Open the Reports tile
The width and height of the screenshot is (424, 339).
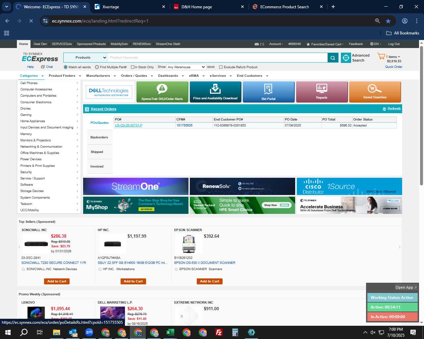click(322, 92)
